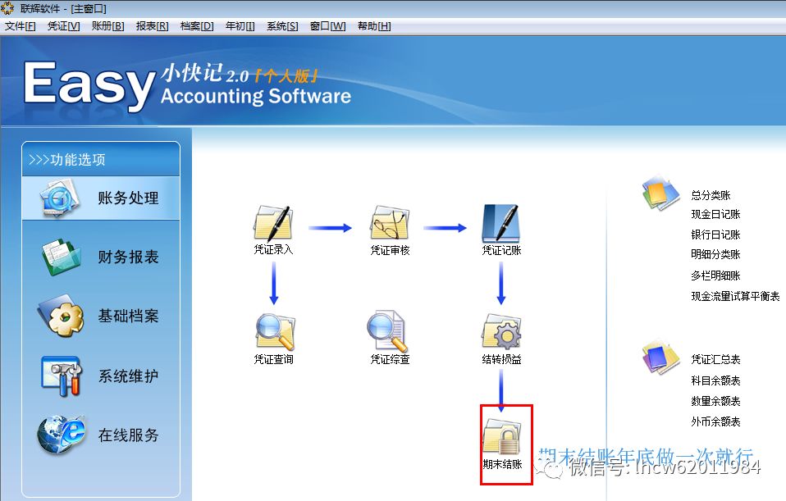786x501 pixels.
Task: Click the >>>功能选项 panel header
Action: click(x=101, y=159)
